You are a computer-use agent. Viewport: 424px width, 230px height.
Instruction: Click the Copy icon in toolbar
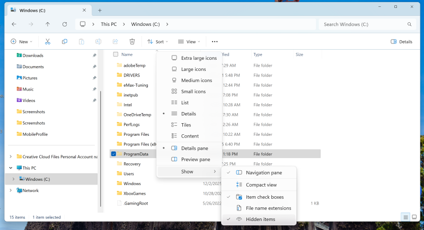(x=64, y=42)
